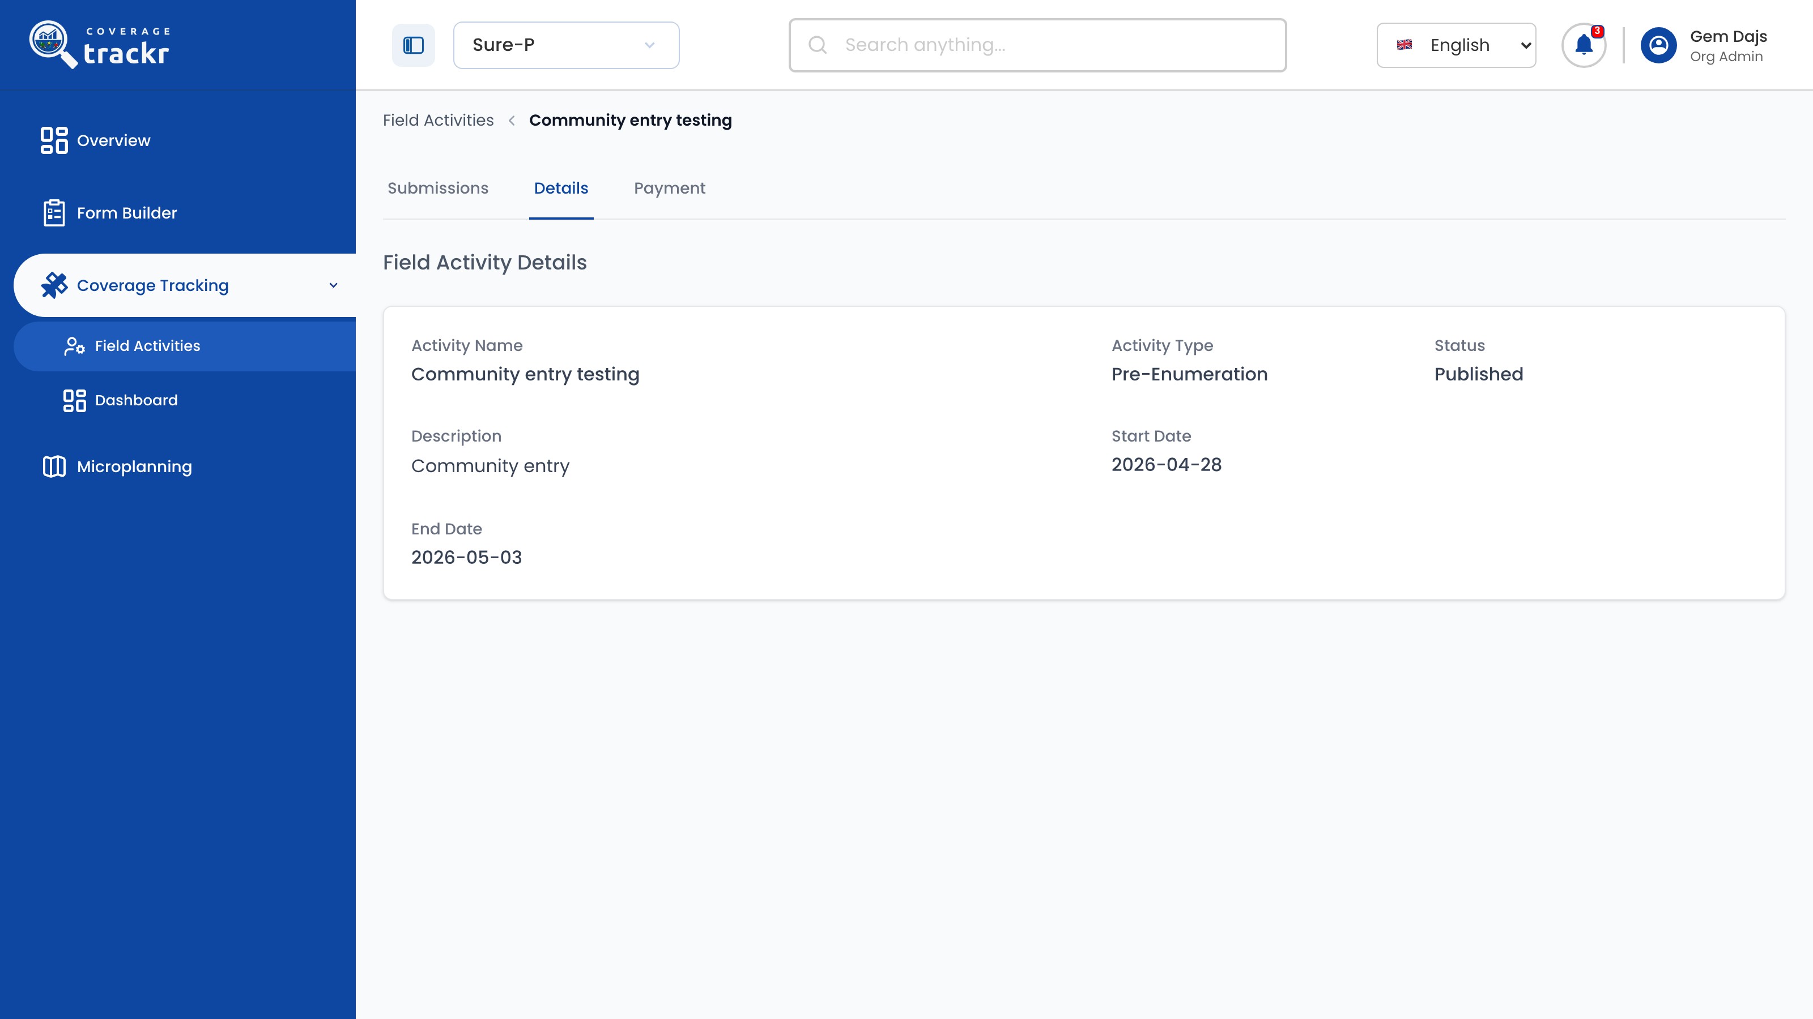Click the Org Admin role label
This screenshot has height=1019, width=1813.
coord(1726,57)
